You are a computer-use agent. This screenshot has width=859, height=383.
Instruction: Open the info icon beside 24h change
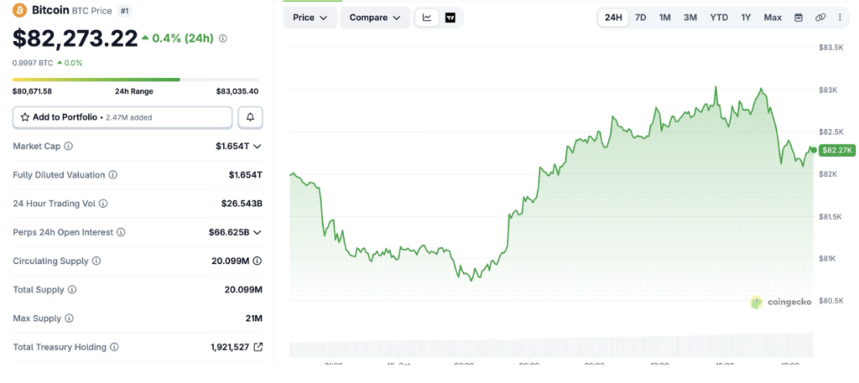tap(223, 39)
